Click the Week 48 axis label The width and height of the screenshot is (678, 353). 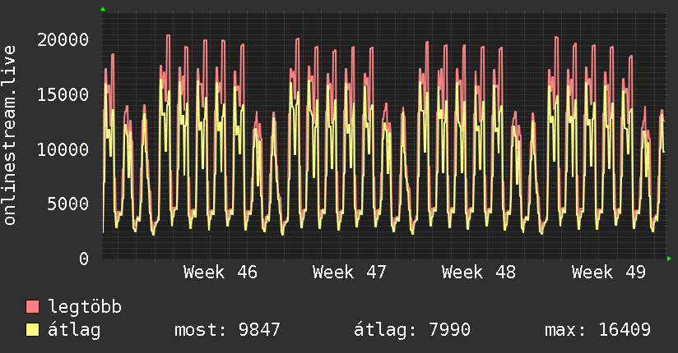tap(479, 273)
